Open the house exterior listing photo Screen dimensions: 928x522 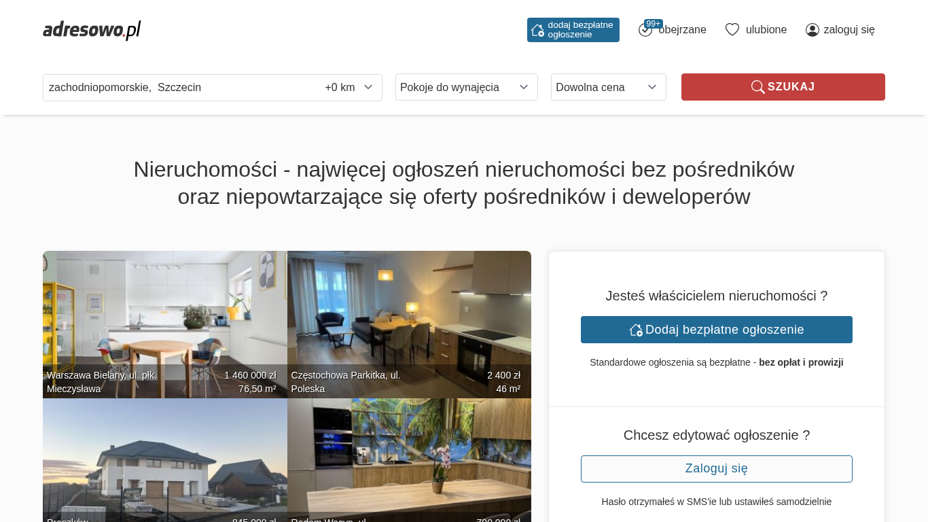click(x=165, y=460)
